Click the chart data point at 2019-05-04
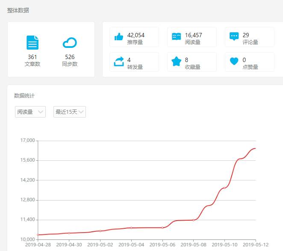283x251 pixels. click(131, 228)
